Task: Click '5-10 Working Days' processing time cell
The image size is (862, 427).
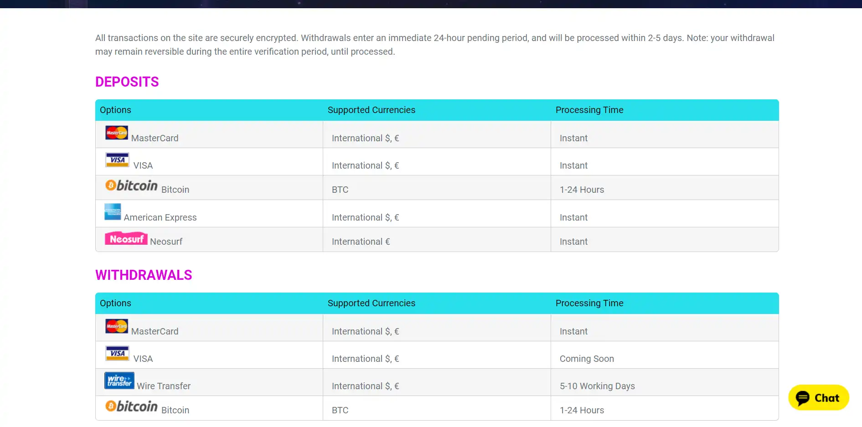Action: tap(597, 386)
